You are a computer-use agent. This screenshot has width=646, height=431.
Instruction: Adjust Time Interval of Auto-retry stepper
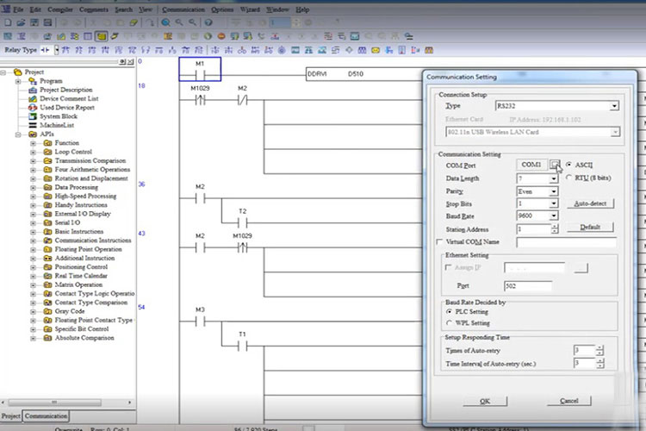click(x=599, y=364)
